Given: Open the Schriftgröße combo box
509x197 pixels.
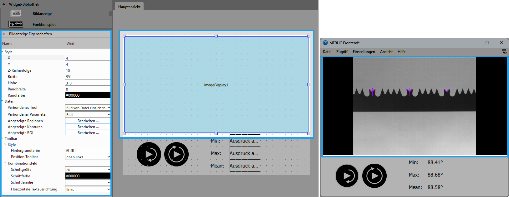Looking at the screenshot, I should [x=88, y=170].
